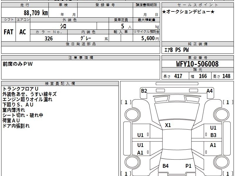The height and width of the screenshot is (176, 235).
Task: Click the color number 326
Action: (x=49, y=38)
